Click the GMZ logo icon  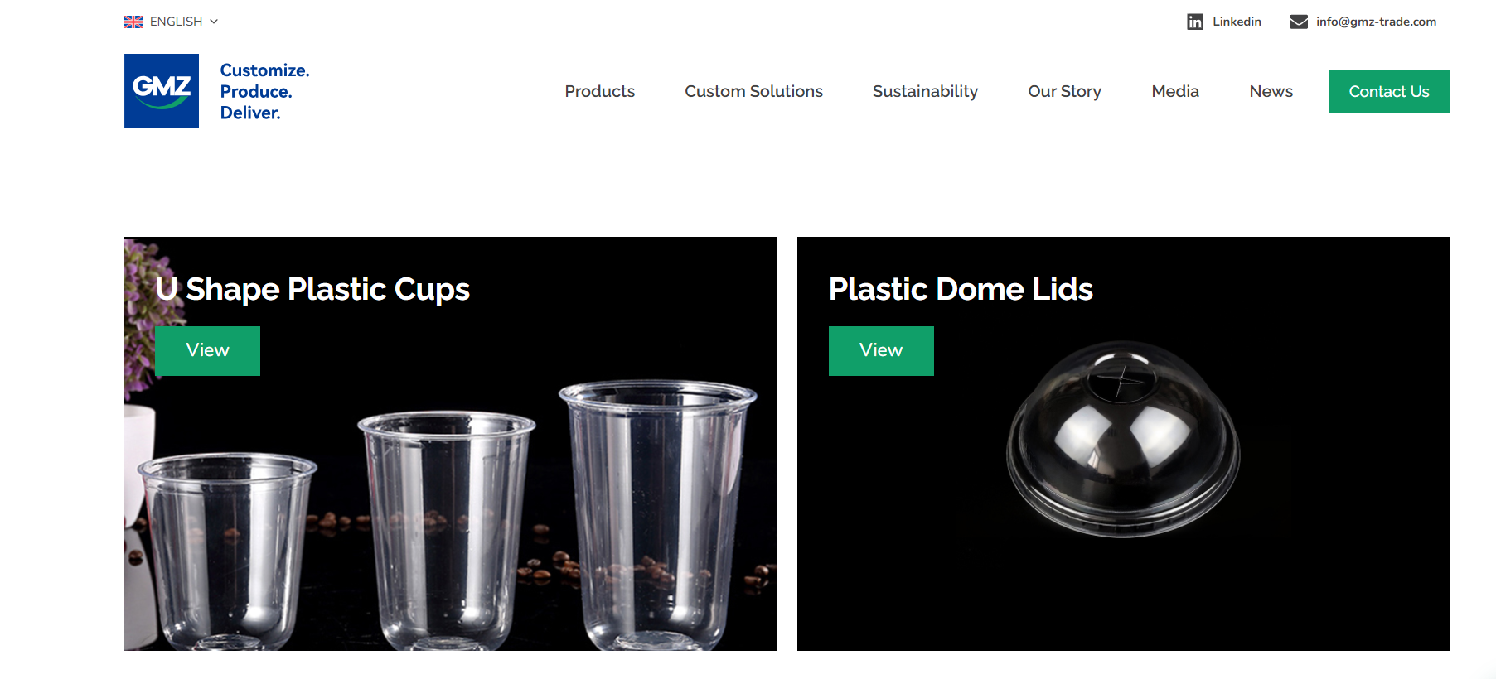coord(162,91)
